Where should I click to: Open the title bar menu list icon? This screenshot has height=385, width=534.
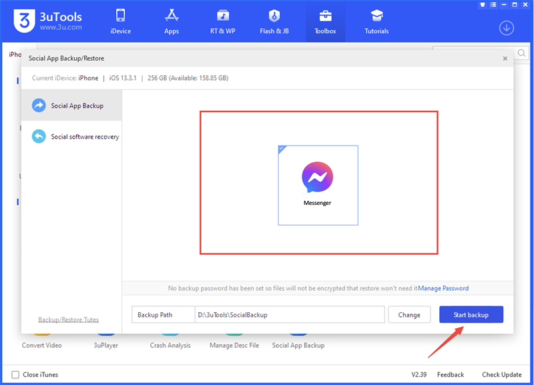pyautogui.click(x=493, y=5)
